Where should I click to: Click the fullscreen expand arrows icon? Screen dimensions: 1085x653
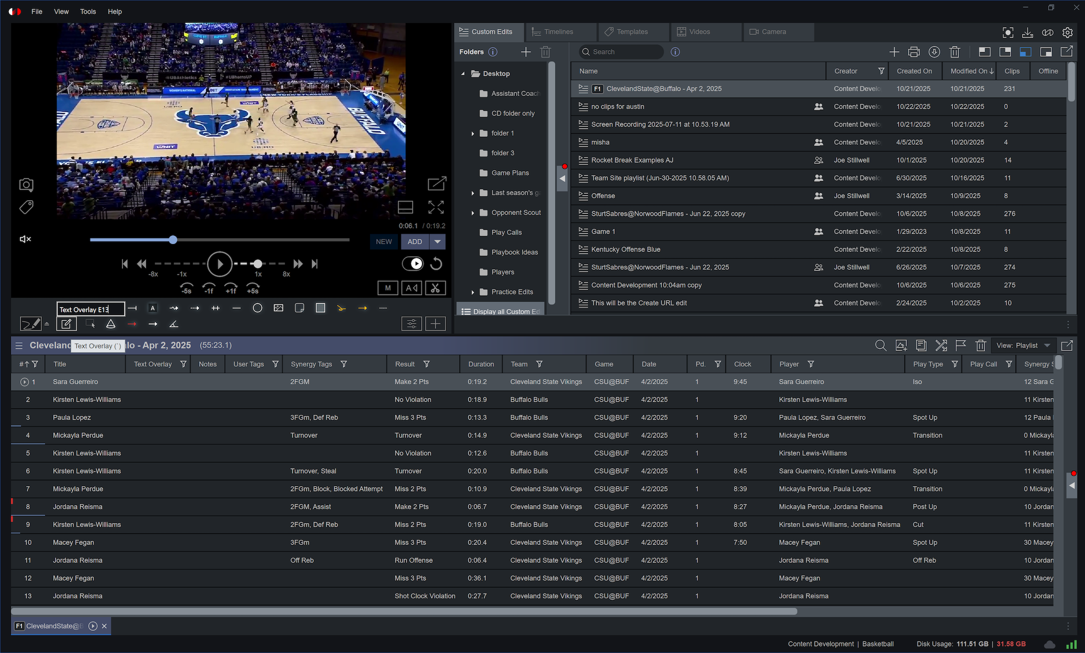click(x=436, y=207)
